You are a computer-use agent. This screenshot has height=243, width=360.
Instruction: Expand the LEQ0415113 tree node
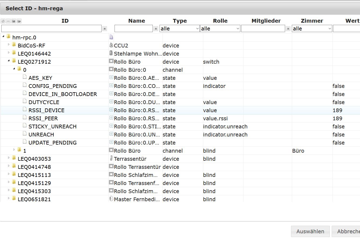(x=9, y=174)
